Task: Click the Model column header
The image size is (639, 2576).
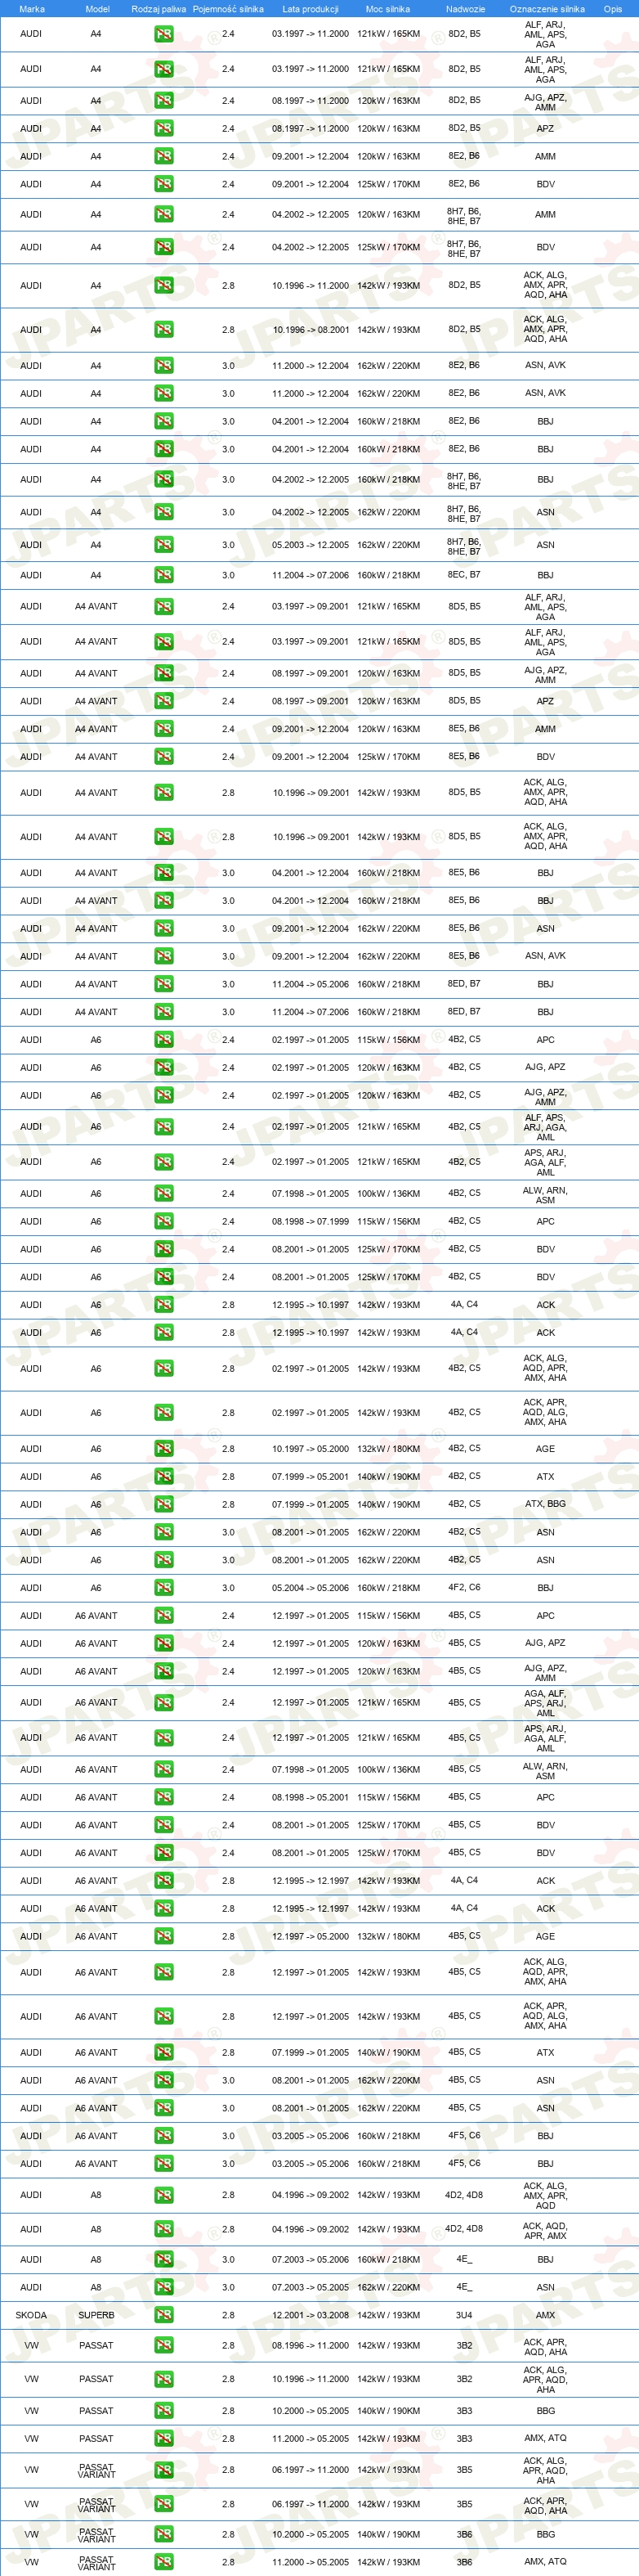Action: [x=97, y=9]
